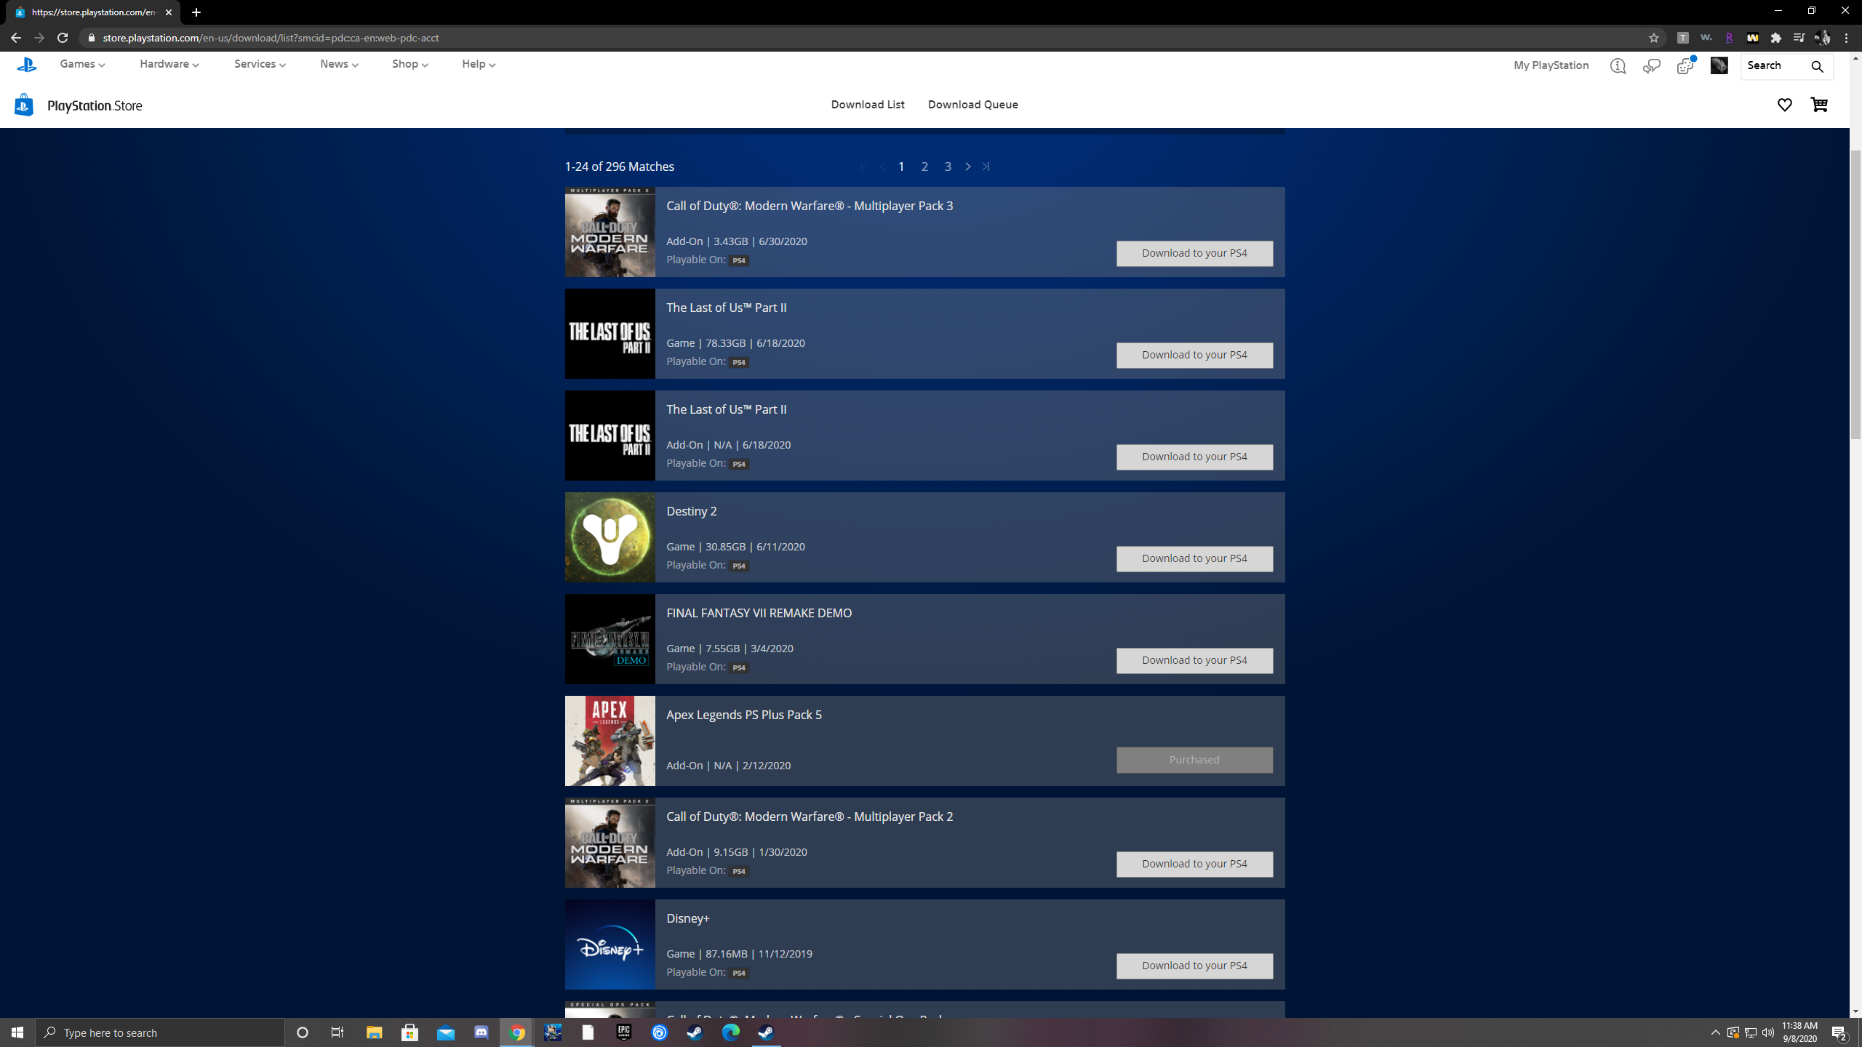Open FINAL FANTASY VII REMAKE DEMO title
Viewport: 1862px width, 1047px height.
(x=759, y=613)
